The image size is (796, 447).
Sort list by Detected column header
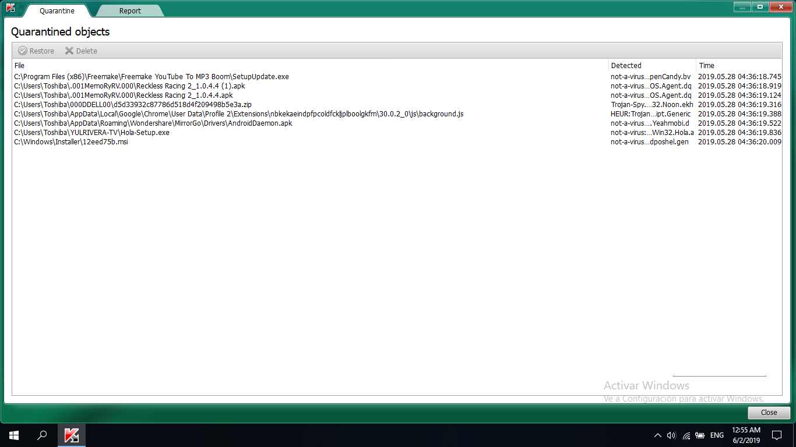(x=652, y=66)
